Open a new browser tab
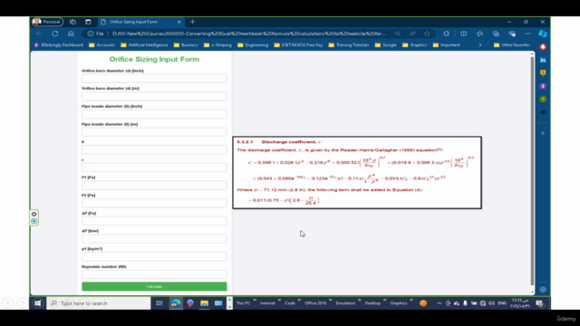The height and width of the screenshot is (326, 580). click(x=192, y=22)
